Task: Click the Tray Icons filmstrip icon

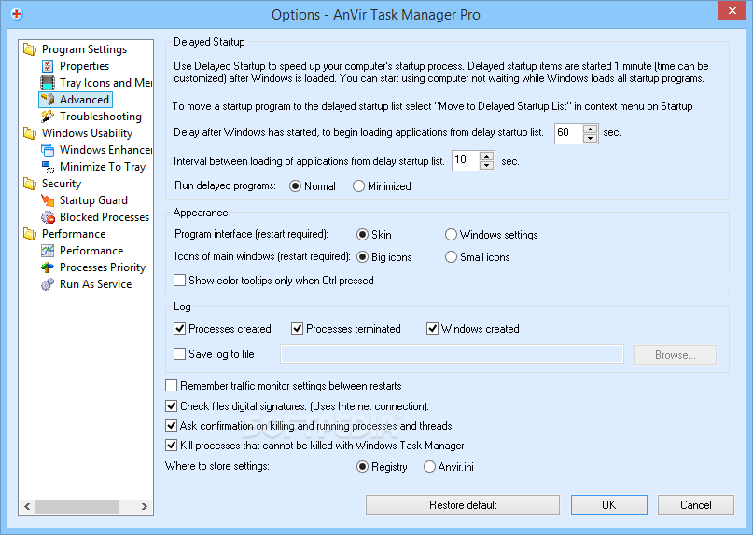Action: click(48, 83)
